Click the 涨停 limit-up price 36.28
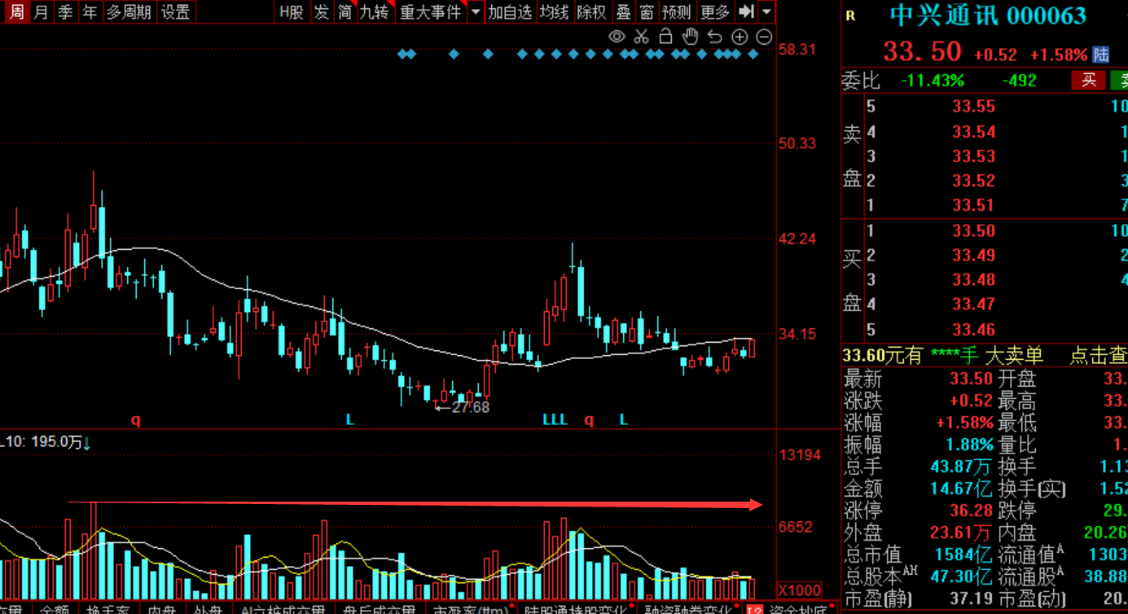 coord(972,511)
